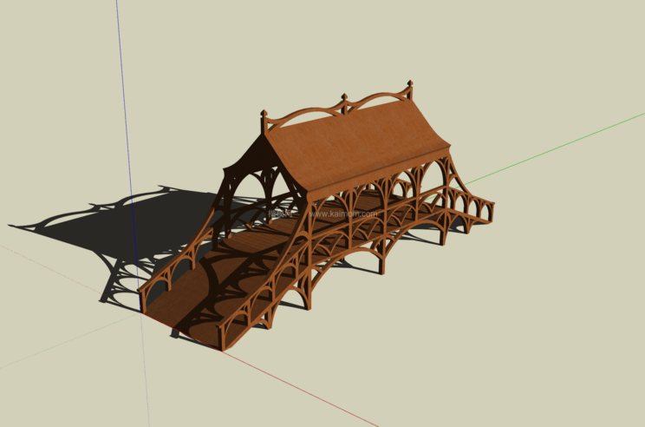
Task: Select the finial at the roof's right end
Action: pyautogui.click(x=409, y=88)
